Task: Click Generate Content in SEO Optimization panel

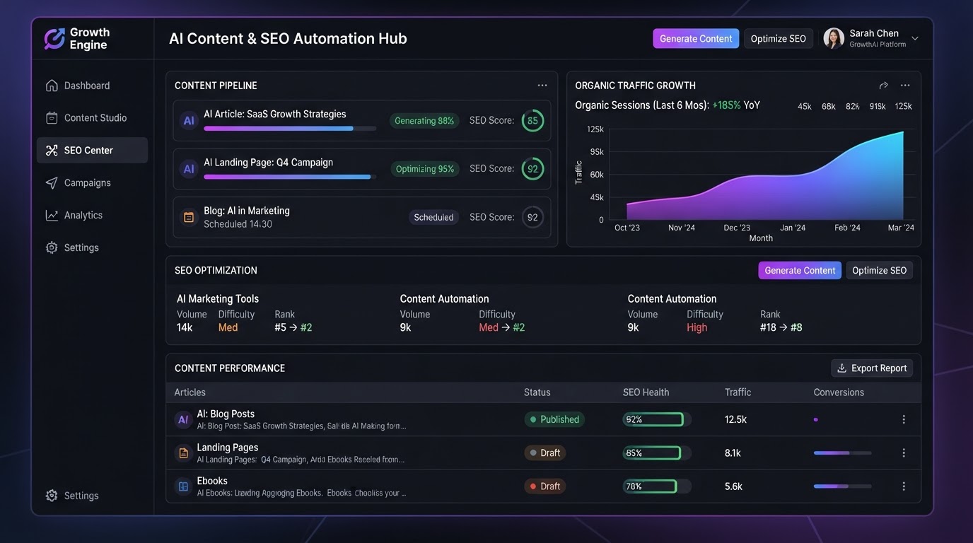Action: point(800,270)
